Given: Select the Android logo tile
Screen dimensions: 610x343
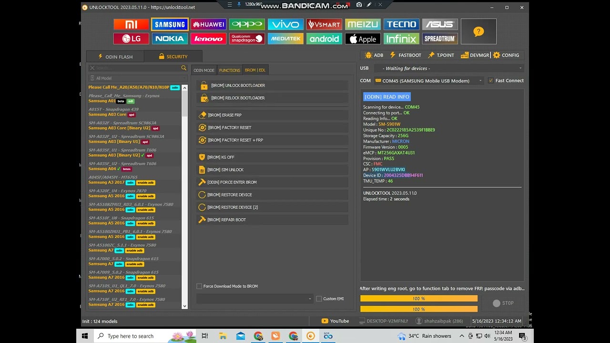Looking at the screenshot, I should [x=324, y=39].
